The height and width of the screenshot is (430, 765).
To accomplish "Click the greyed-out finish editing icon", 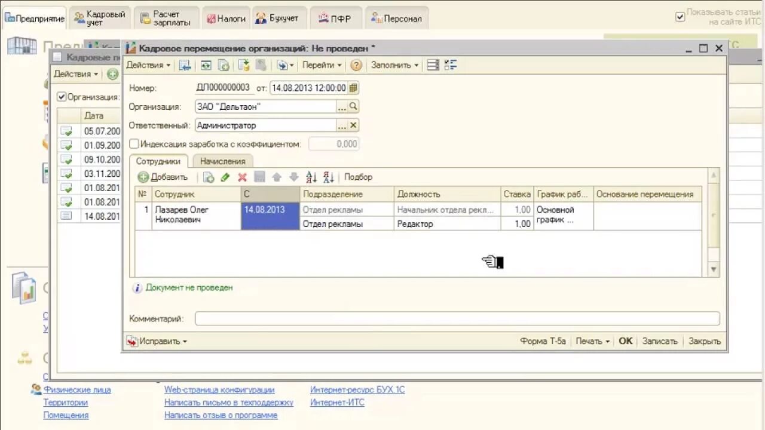I will [x=259, y=177].
